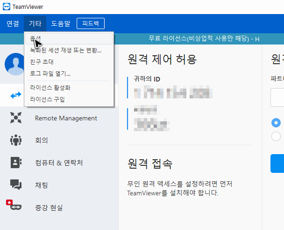Click the TeamViewer logo icon in title bar

click(7, 7)
